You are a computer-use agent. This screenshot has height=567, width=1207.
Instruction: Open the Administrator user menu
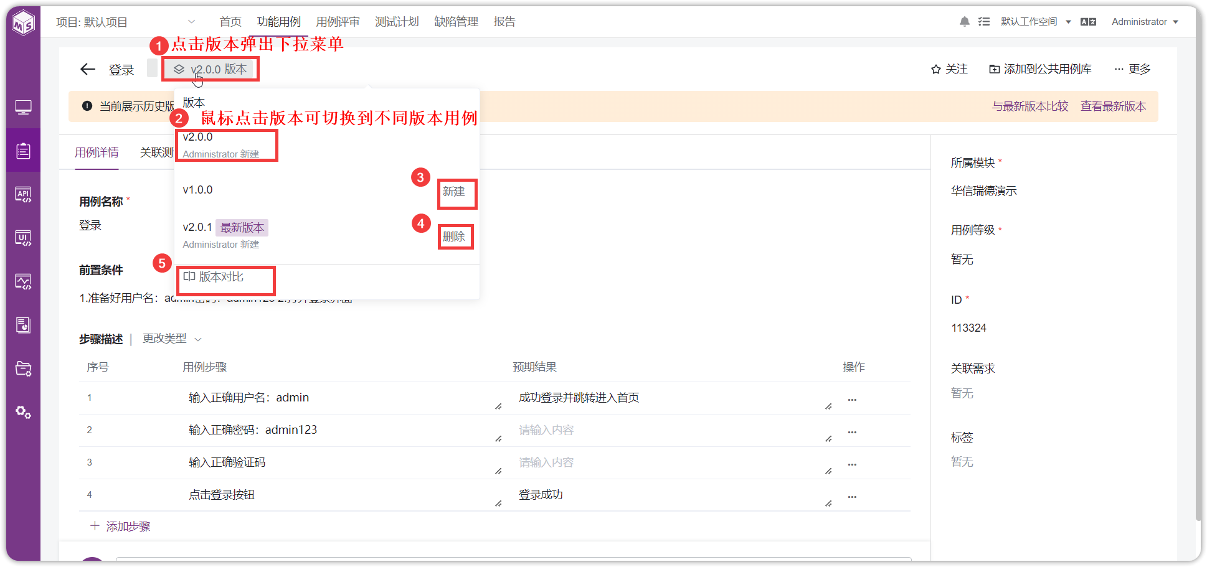point(1145,22)
